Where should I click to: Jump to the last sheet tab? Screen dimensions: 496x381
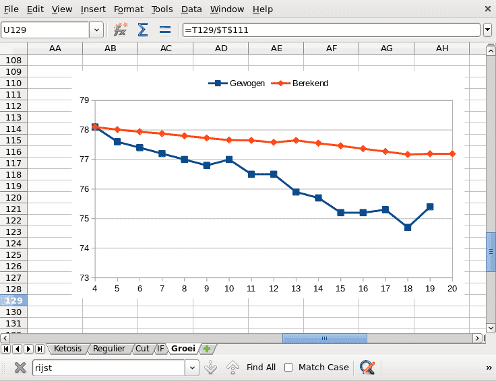[x=40, y=349]
